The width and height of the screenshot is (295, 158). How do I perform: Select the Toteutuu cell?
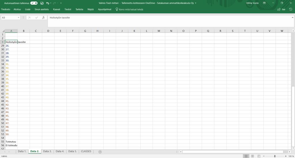tap(11, 142)
